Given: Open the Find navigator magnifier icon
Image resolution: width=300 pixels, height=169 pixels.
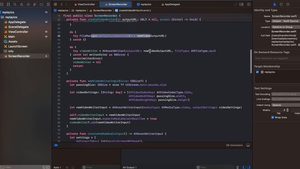Looking at the screenshot, I should 15,4.
